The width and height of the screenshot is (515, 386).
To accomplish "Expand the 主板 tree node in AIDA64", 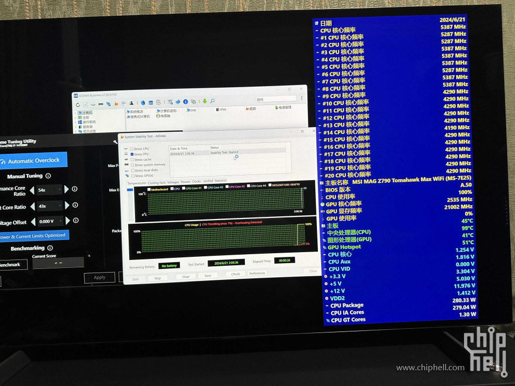I will (75, 118).
